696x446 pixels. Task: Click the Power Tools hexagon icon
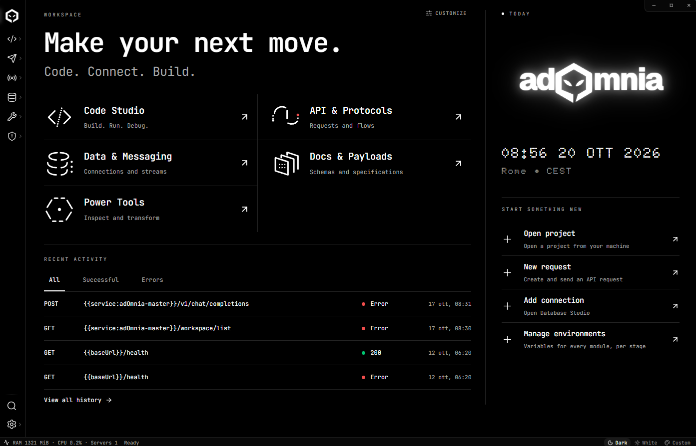[59, 210]
